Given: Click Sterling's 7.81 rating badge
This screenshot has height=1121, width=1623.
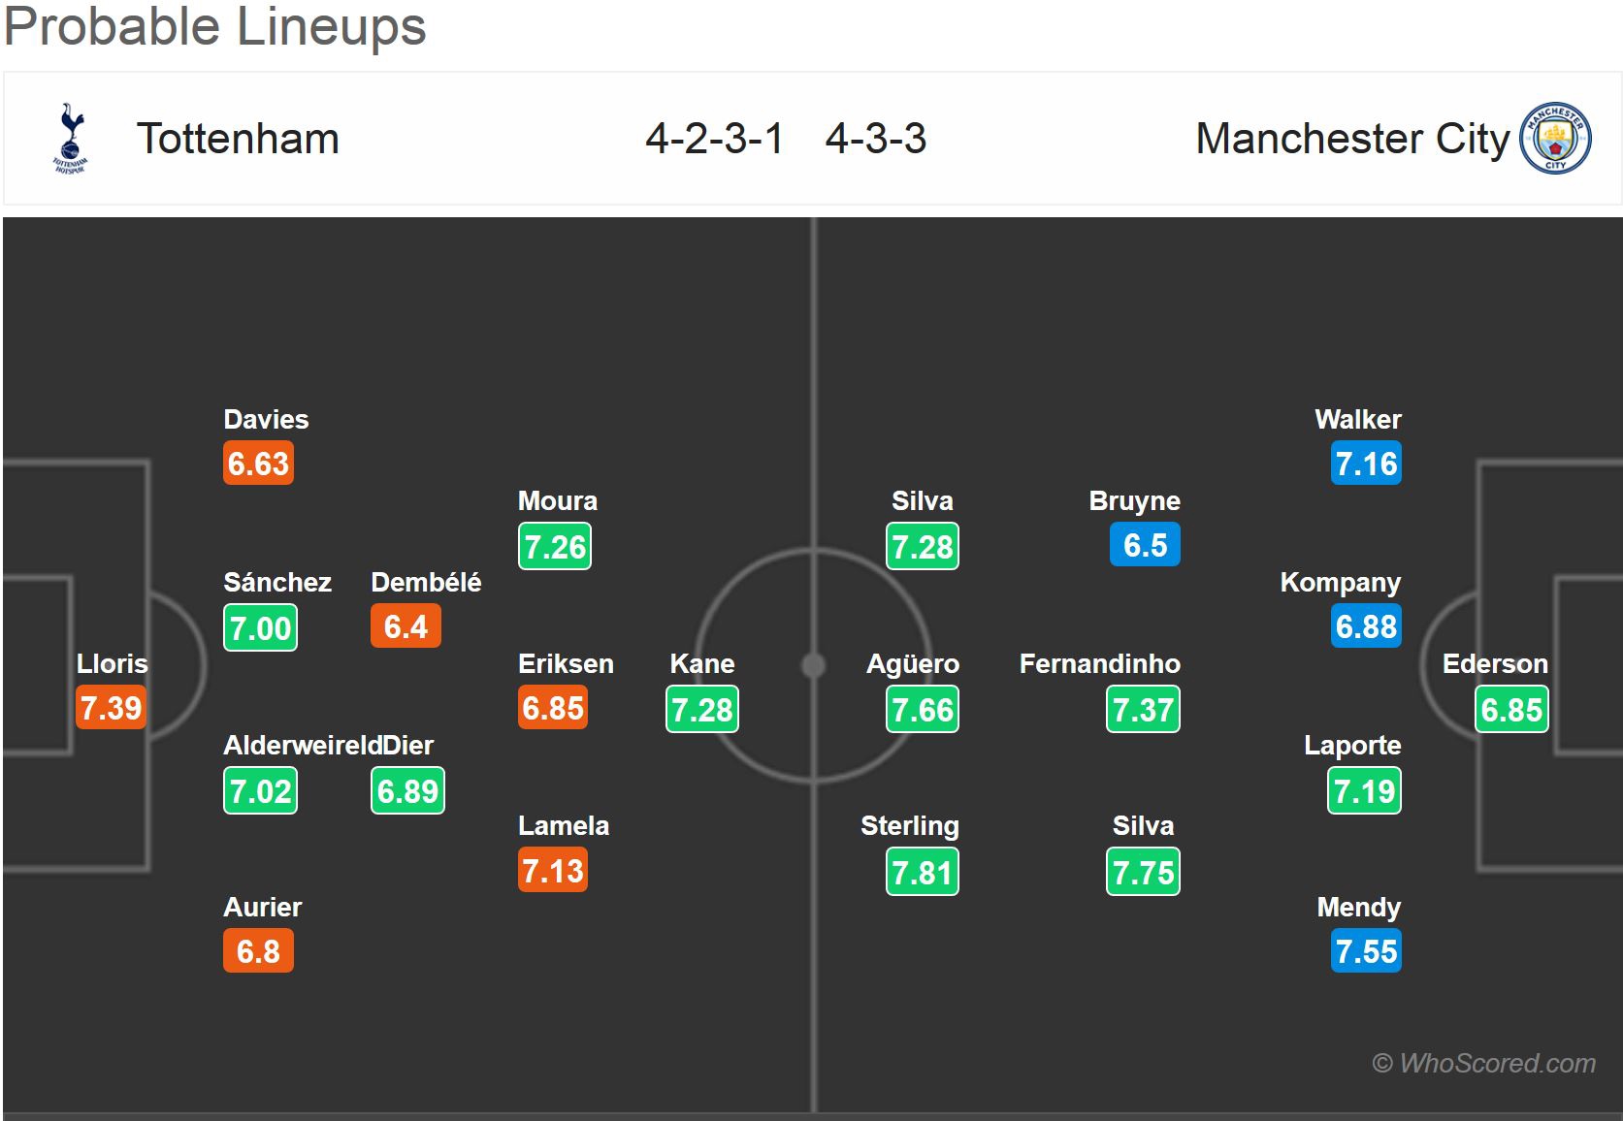Looking at the screenshot, I should (923, 872).
